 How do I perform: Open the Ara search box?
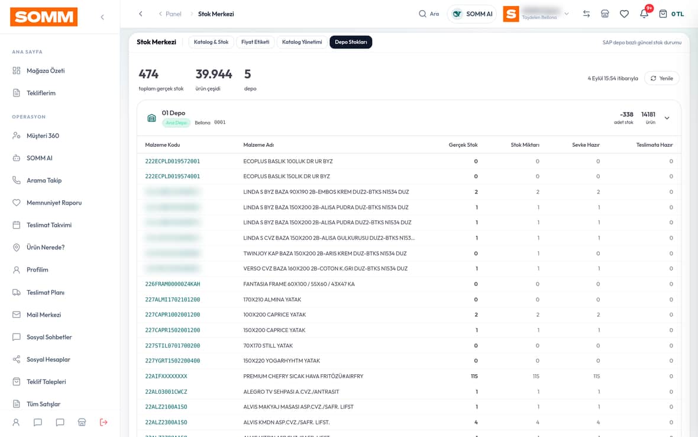[x=429, y=14]
